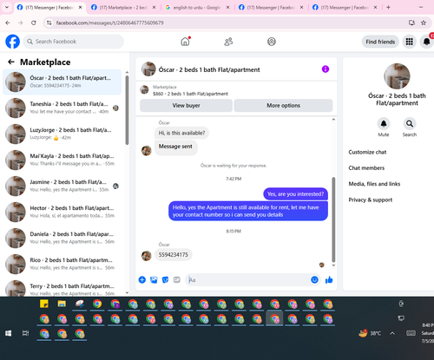This screenshot has width=434, height=360.
Task: Switch to Marketplace - 2 beds tab
Action: 123,7
